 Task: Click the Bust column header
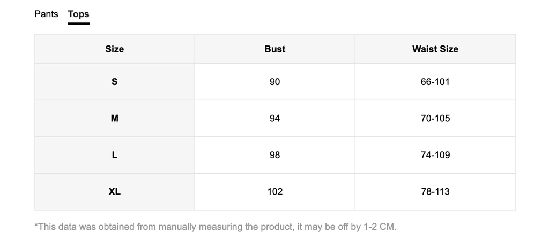[274, 49]
